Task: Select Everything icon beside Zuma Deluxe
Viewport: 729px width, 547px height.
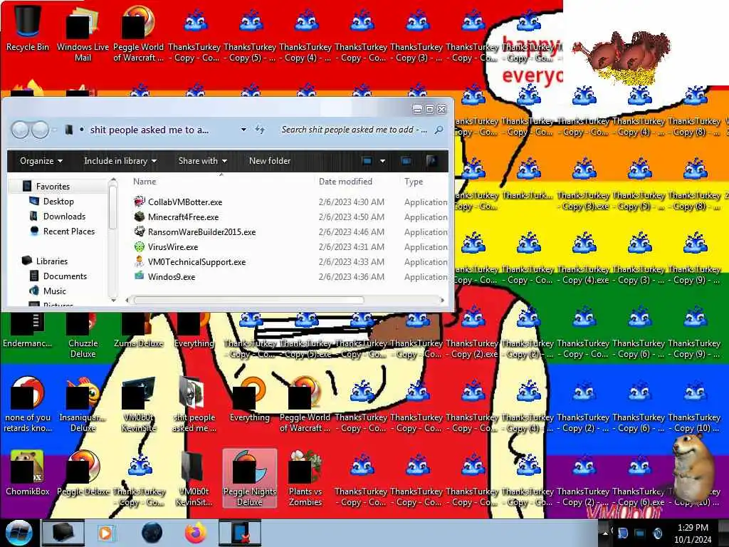Action: coord(194,331)
